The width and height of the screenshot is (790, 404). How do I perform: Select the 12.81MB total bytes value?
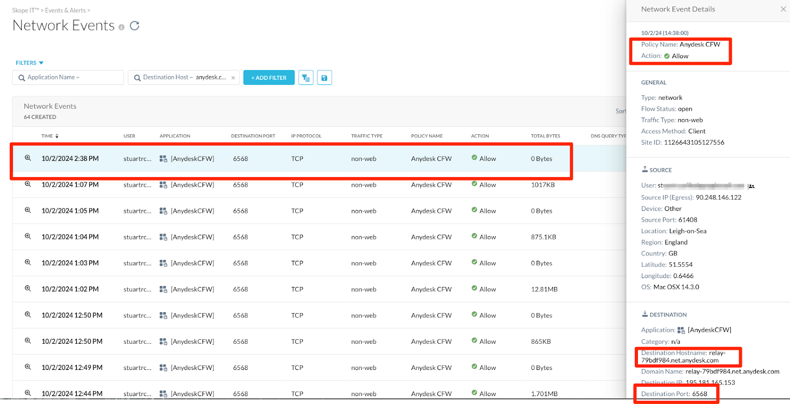click(x=544, y=289)
